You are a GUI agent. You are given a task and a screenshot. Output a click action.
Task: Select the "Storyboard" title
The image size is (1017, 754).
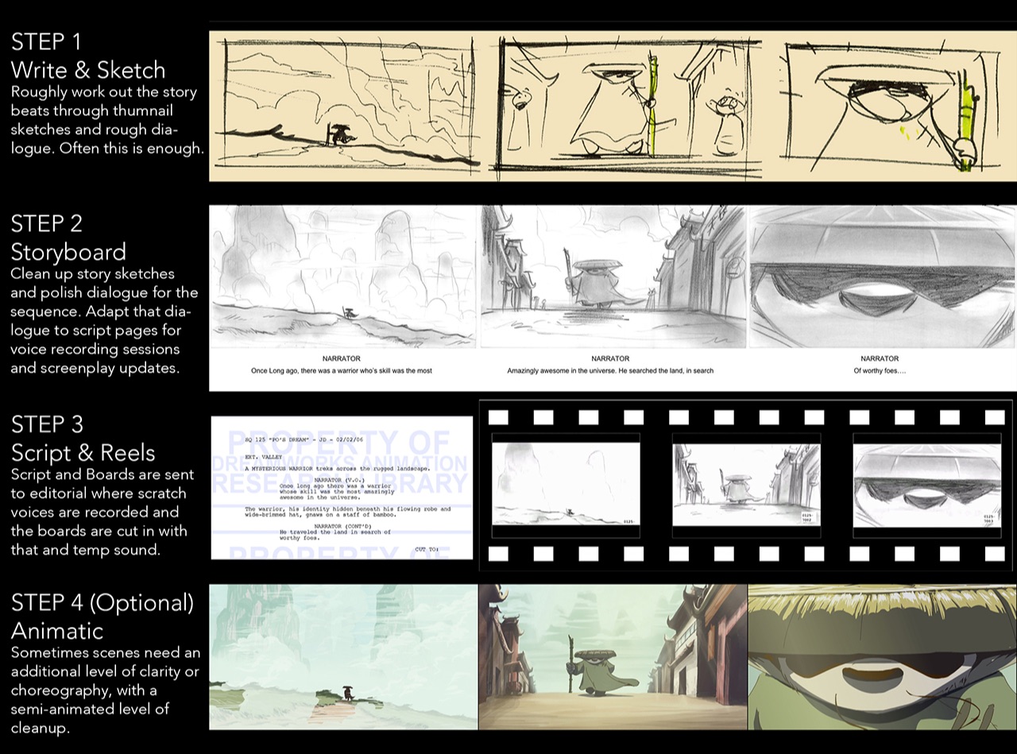(x=68, y=252)
